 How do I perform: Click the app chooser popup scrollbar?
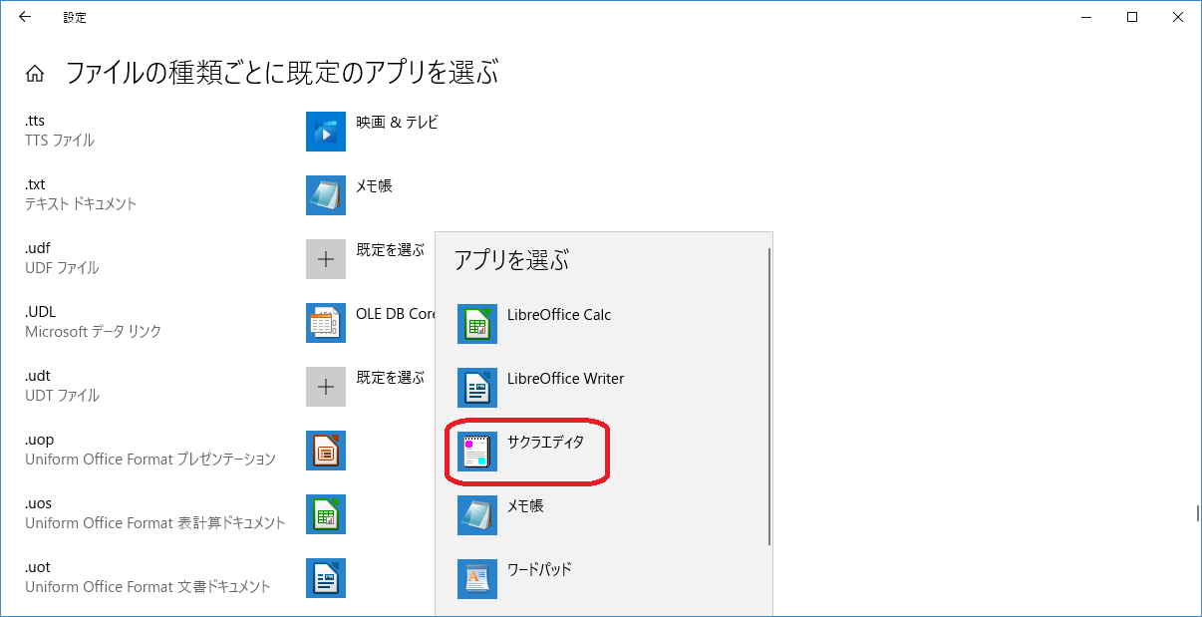pos(769,396)
